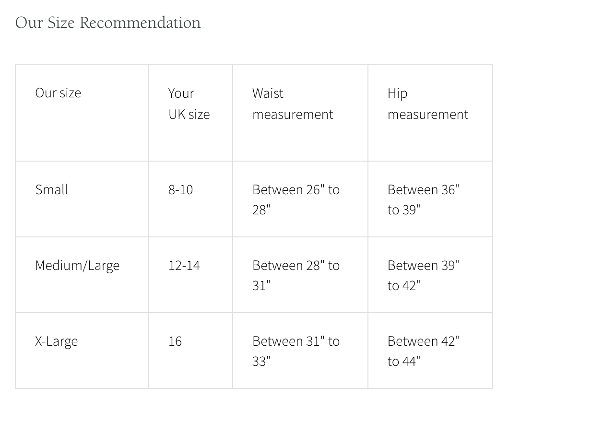This screenshot has height=421, width=591.
Task: Select the 'Waist measurement' column header
Action: (300, 113)
